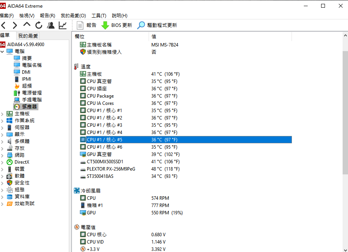This screenshot has height=252, width=348.
Task: Expand the 顯示 tree node
Action: [x=2, y=135]
